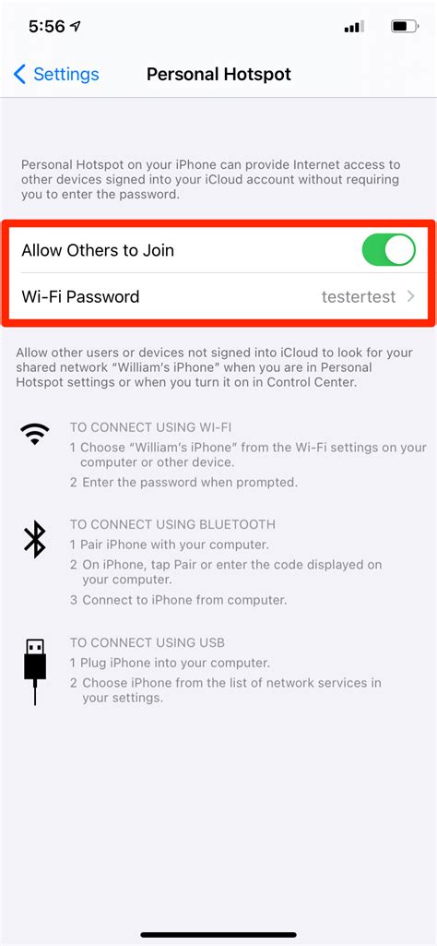Tap the home indicator bar at bottom
Image resolution: width=437 pixels, height=946 pixels.
click(218, 935)
